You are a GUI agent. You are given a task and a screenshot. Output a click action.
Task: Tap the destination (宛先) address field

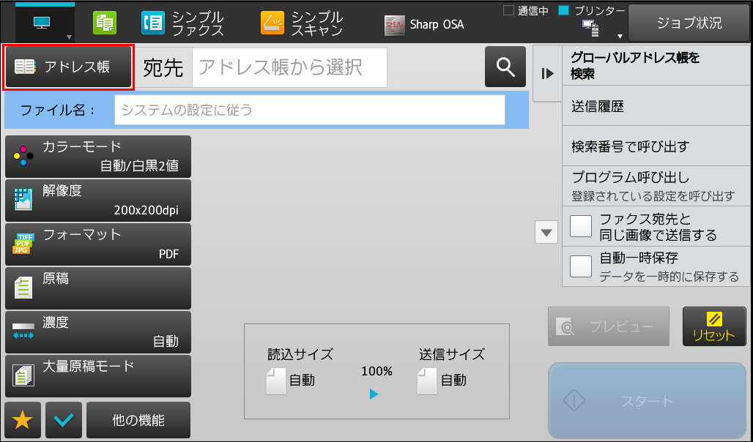289,67
